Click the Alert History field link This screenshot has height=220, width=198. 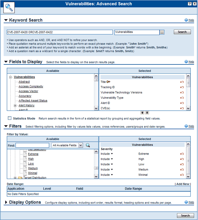tap(26, 105)
